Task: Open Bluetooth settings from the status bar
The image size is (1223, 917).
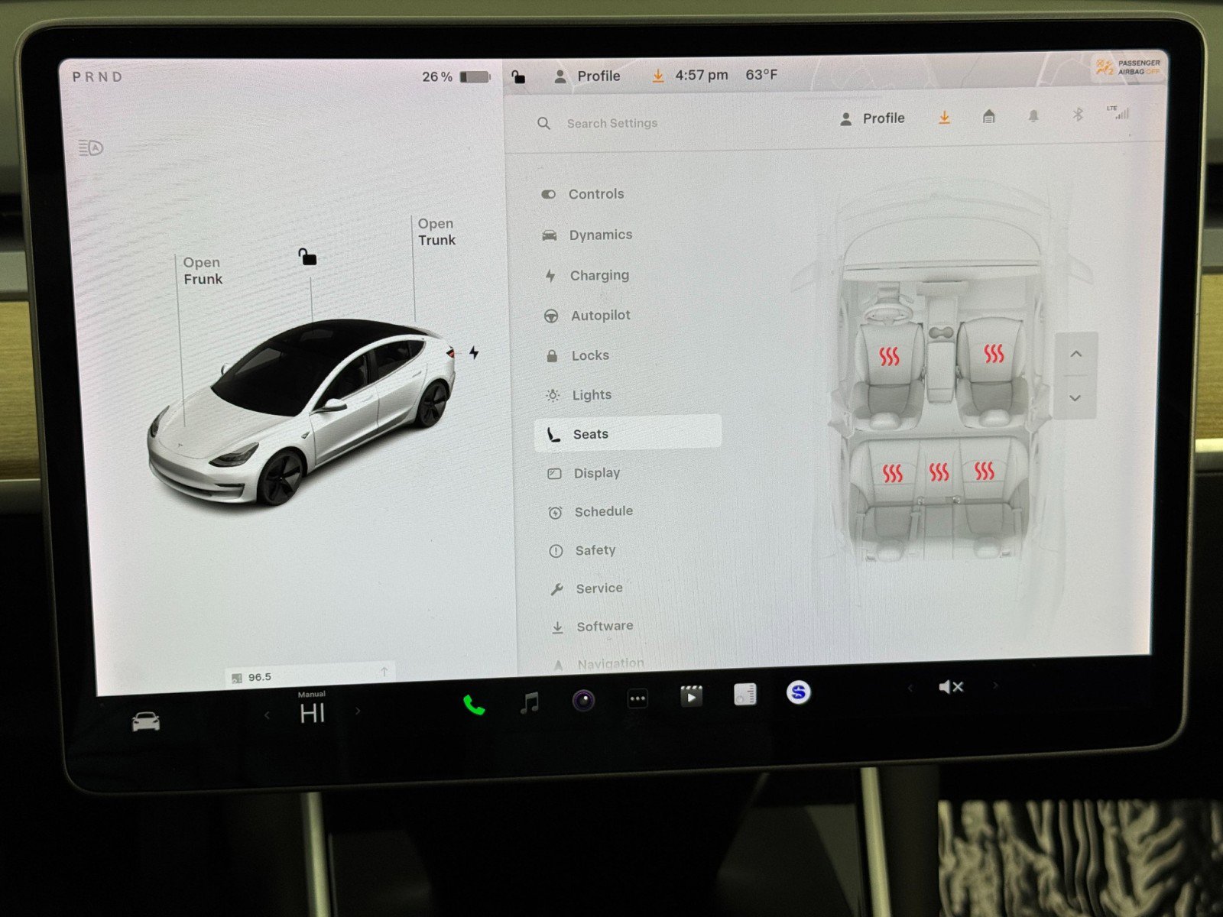Action: [x=1079, y=115]
